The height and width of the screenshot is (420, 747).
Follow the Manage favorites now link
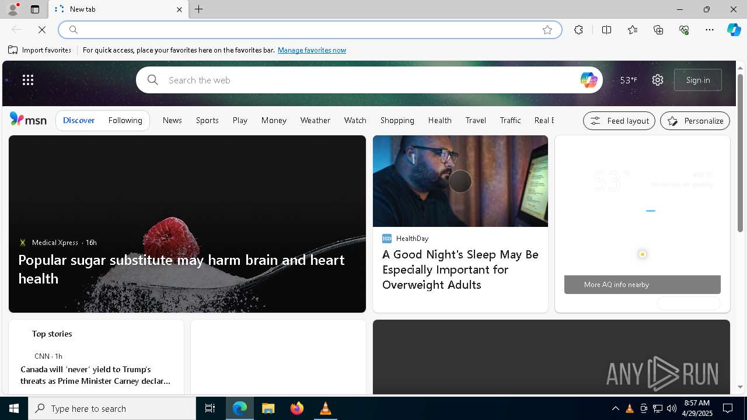click(x=312, y=50)
